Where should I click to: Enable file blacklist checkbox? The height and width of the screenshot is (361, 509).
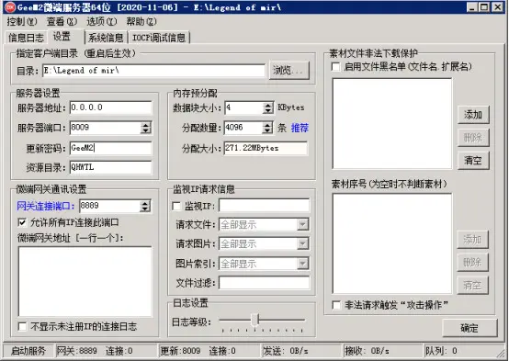pyautogui.click(x=335, y=67)
